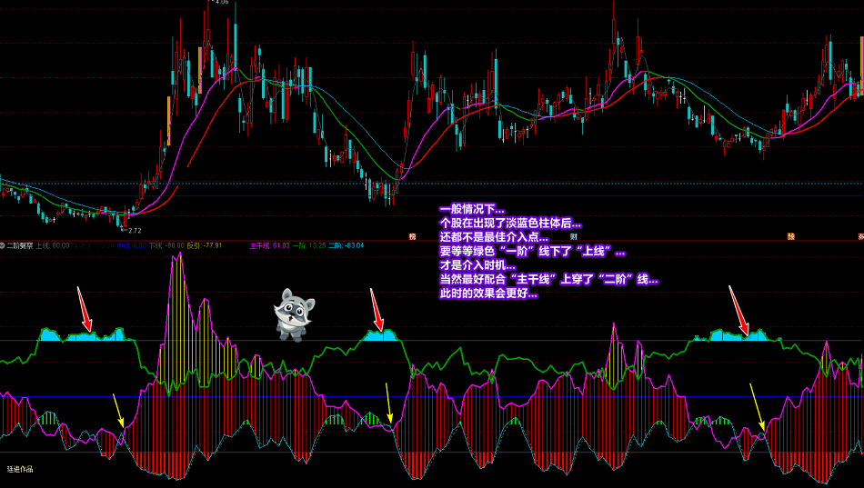Open the 财 event marker on the chart
The width and height of the screenshot is (864, 488).
[574, 236]
